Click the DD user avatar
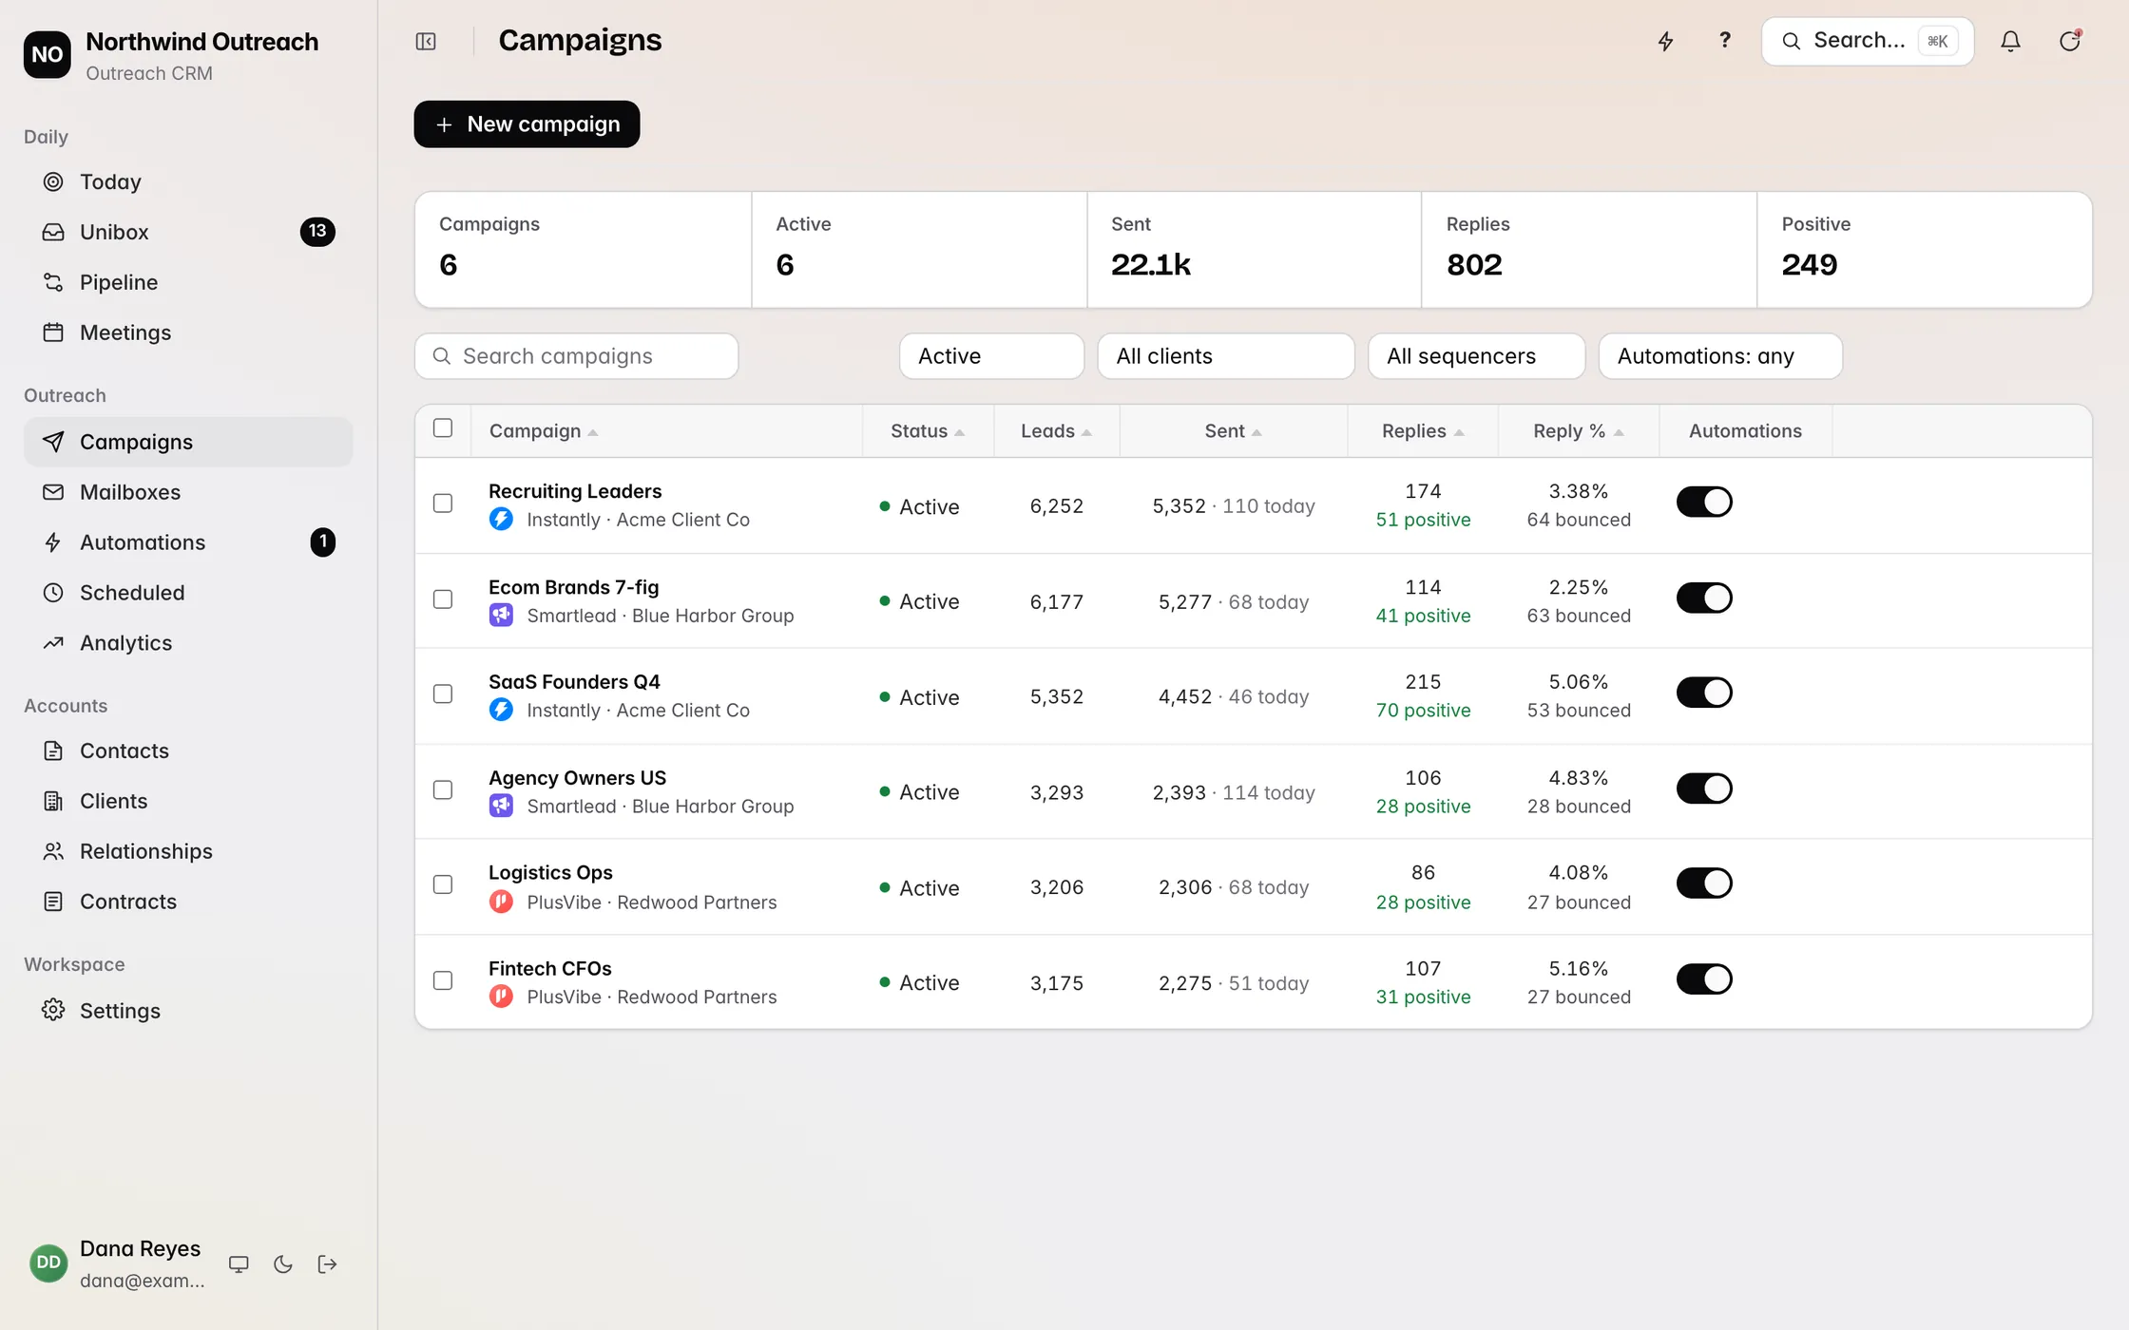 pyautogui.click(x=48, y=1263)
